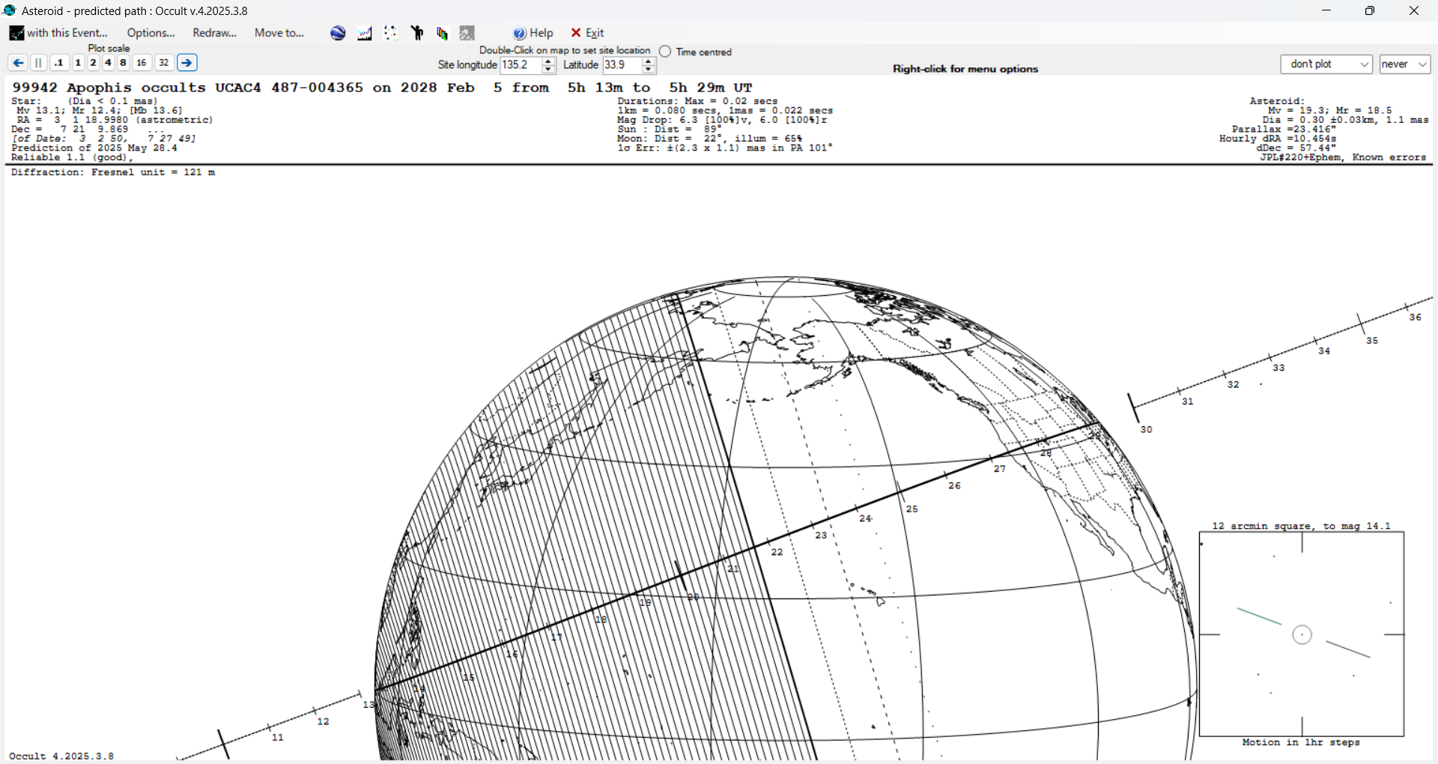Click path time marker 34 off the globe

[x=1324, y=351]
